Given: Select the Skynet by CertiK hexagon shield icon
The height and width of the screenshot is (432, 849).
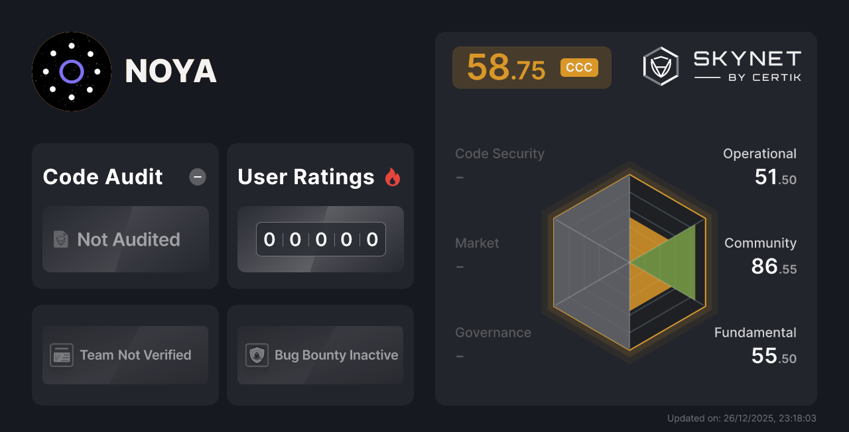Looking at the screenshot, I should click(660, 66).
